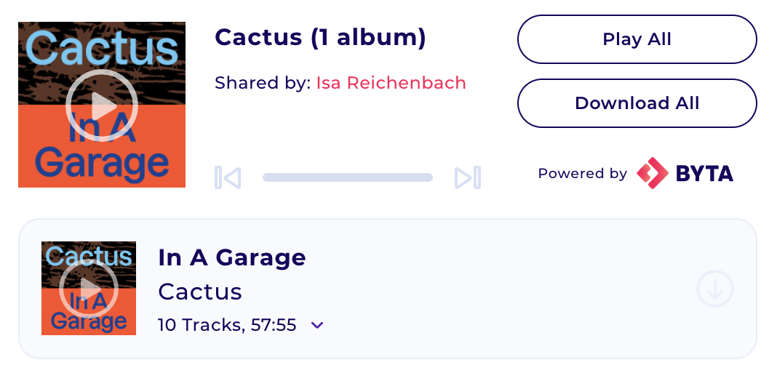The image size is (777, 381).
Task: Skip to the previous track
Action: tap(228, 177)
